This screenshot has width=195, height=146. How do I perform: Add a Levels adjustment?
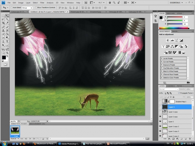[x=172, y=40]
